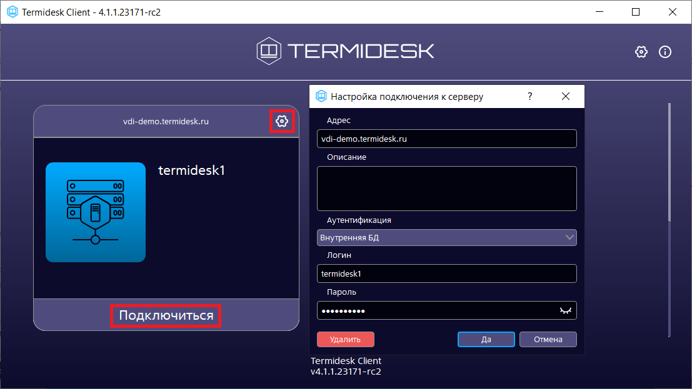Toggle password visibility eye icon
Screen dimensions: 692x389
point(565,310)
